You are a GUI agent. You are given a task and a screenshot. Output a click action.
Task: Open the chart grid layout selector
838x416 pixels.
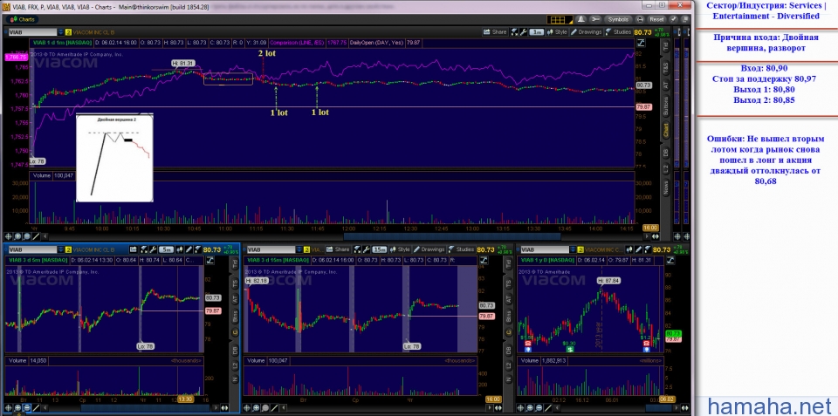[560, 20]
